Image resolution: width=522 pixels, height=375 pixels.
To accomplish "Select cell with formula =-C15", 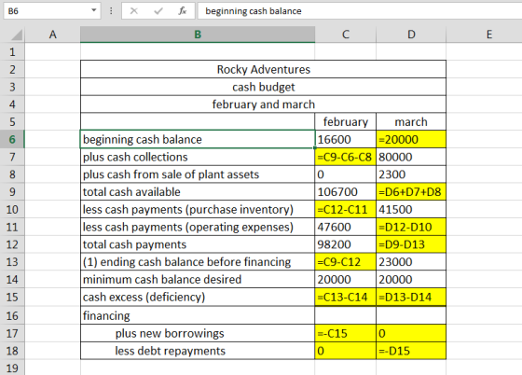I will 346,333.
